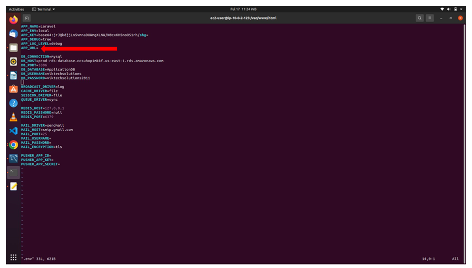Click MAIL_HOST=smtp.gmail.com line
472x268 pixels.
tap(47, 130)
